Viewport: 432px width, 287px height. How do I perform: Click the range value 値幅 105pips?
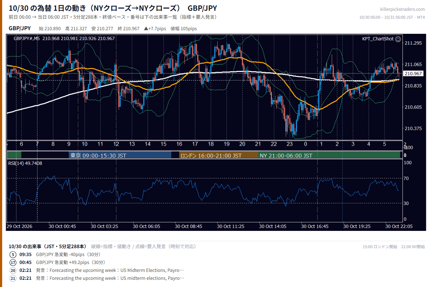[x=184, y=29]
